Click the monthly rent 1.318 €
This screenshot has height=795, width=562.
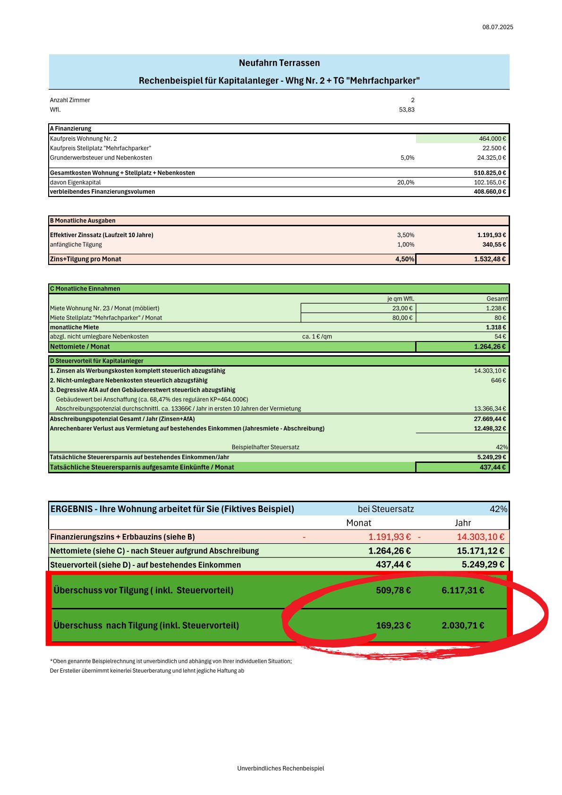496,327
